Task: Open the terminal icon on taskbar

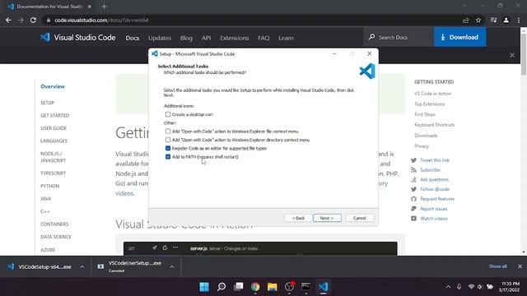Action: point(305,287)
